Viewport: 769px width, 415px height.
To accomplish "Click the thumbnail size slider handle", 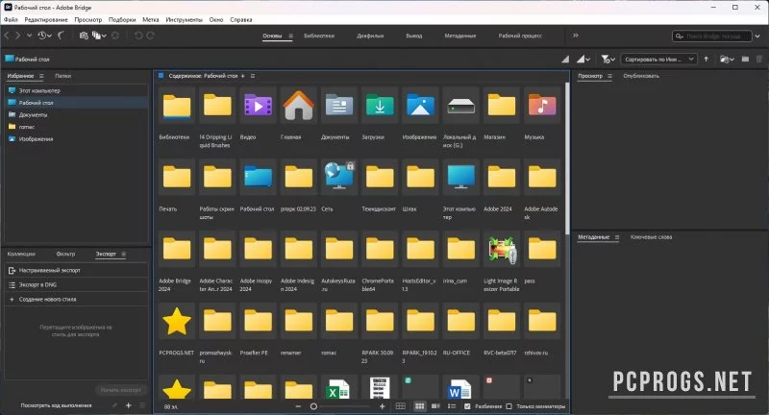I will [x=313, y=406].
